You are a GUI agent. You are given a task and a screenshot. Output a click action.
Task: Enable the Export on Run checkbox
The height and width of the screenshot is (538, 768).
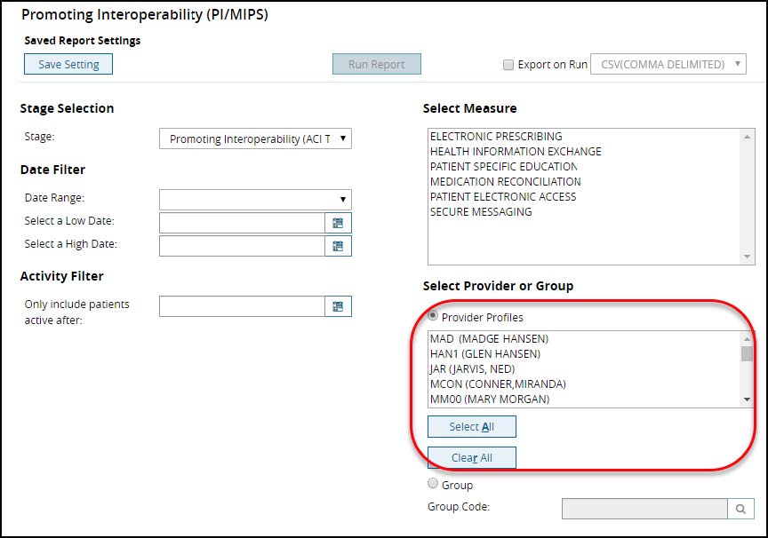click(x=508, y=65)
